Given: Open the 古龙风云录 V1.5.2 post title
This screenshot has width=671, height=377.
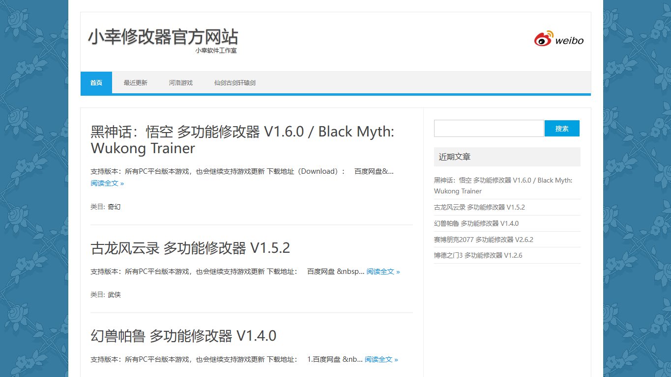Looking at the screenshot, I should pyautogui.click(x=190, y=248).
